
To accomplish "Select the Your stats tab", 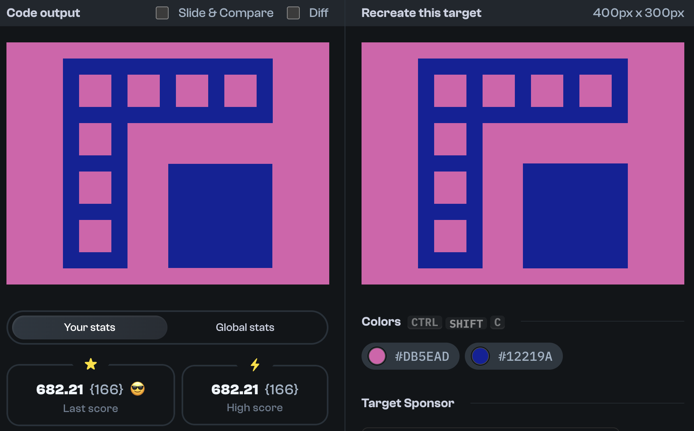I will point(89,327).
